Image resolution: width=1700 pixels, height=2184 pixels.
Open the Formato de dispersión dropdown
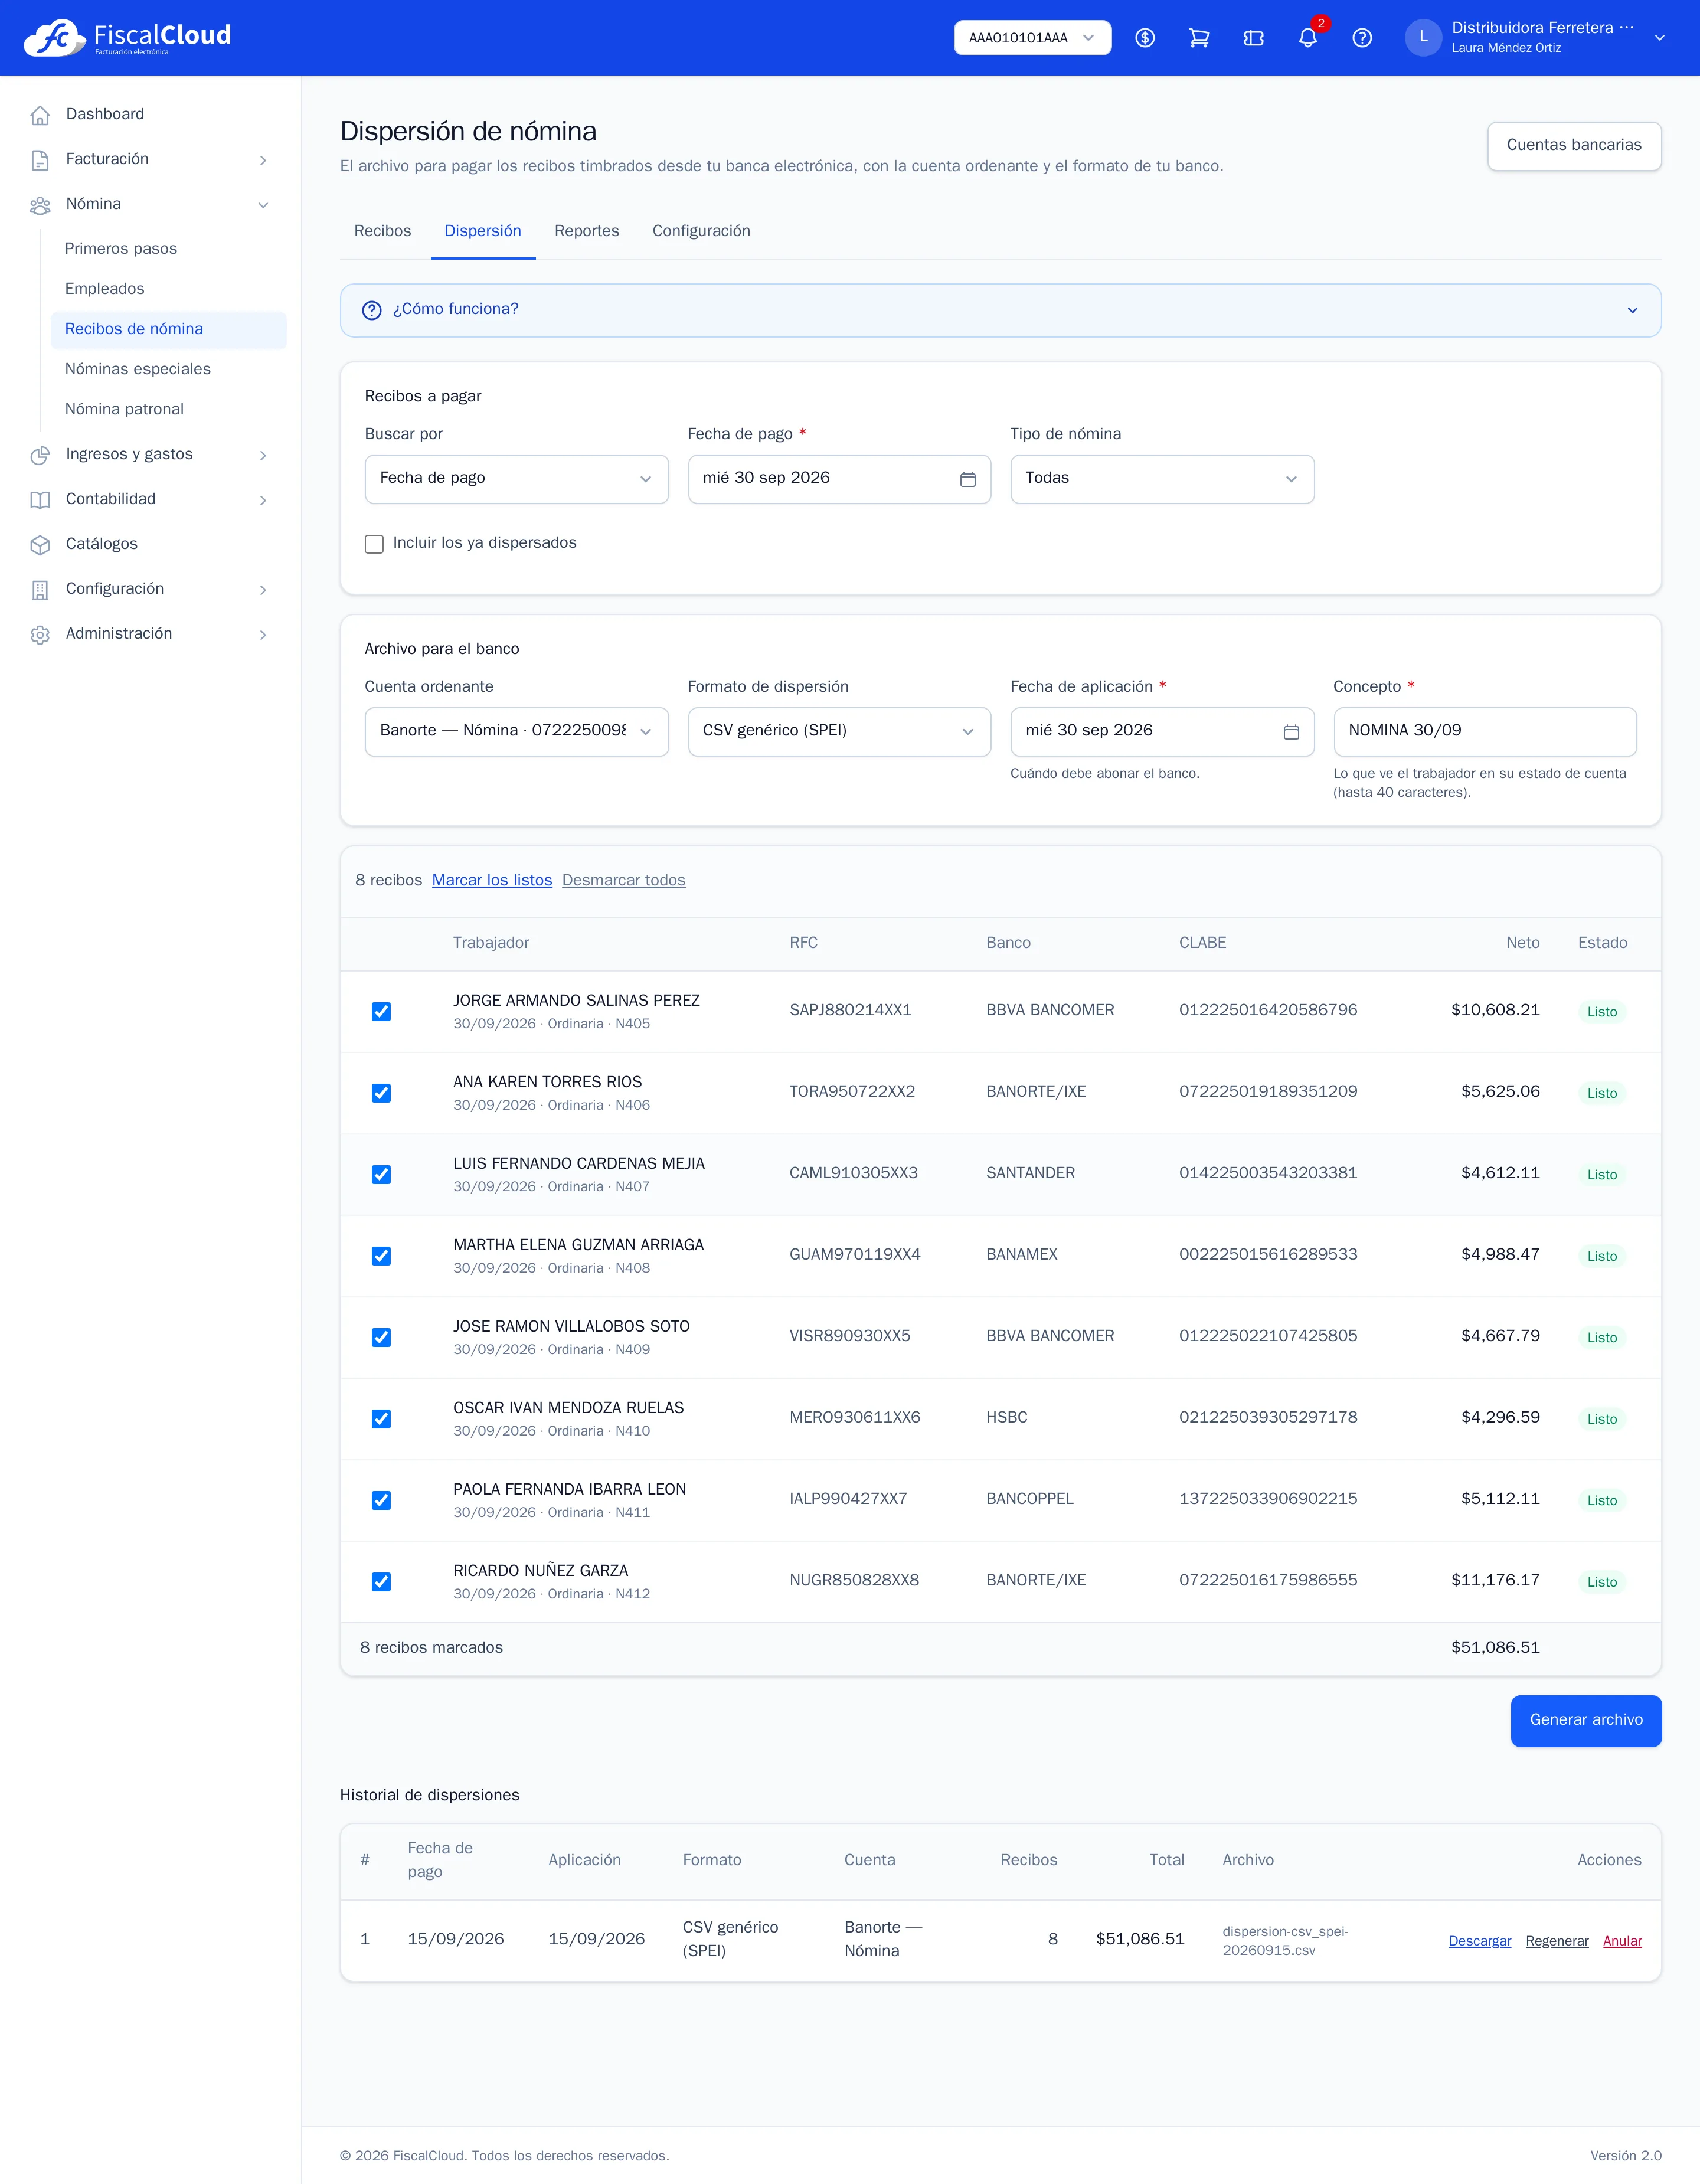coord(839,732)
